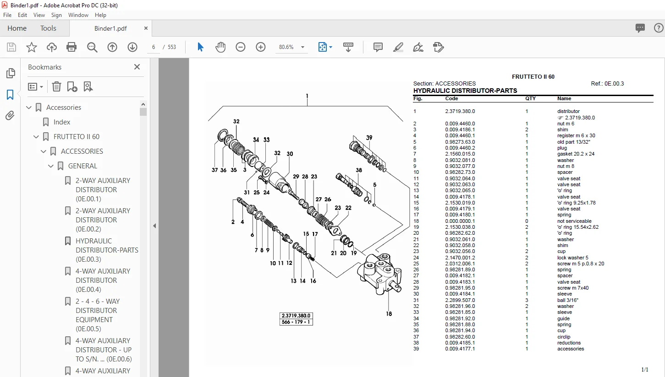Open Attachments paperclip panel
Image resolution: width=665 pixels, height=377 pixels.
[10, 116]
